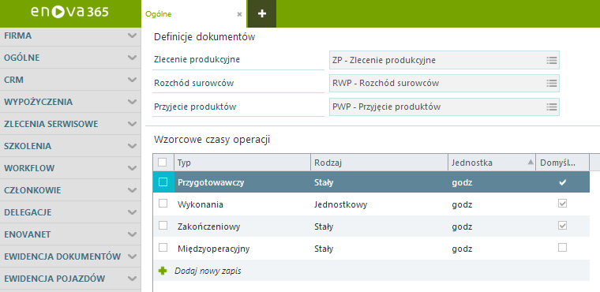Click Dodaj nowy zapis link
The image size is (600, 292).
(208, 271)
